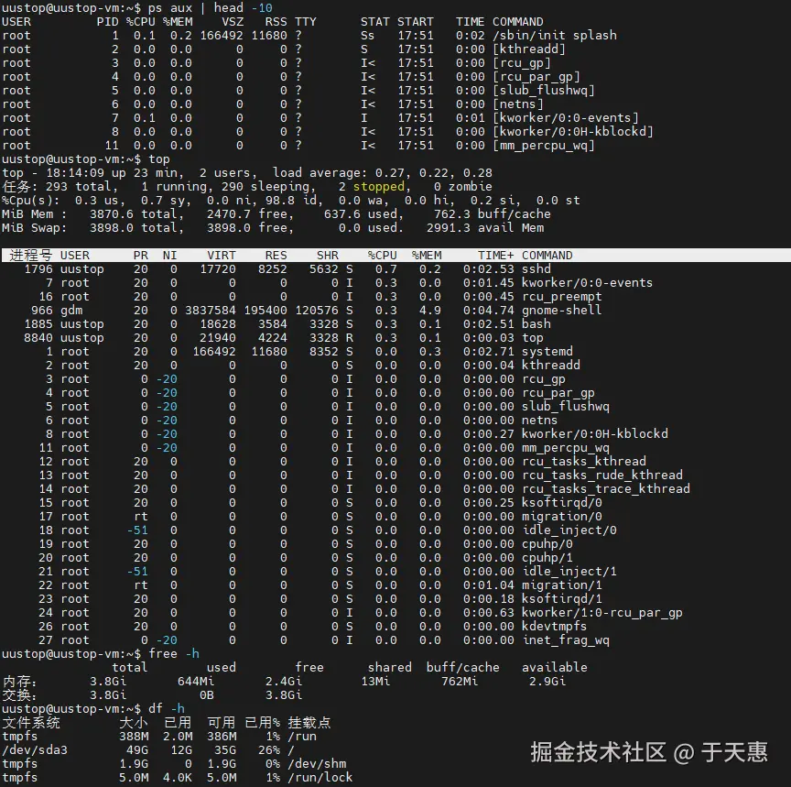This screenshot has height=787, width=791.
Task: Click VIRT value 3837584
Action: pos(211,310)
